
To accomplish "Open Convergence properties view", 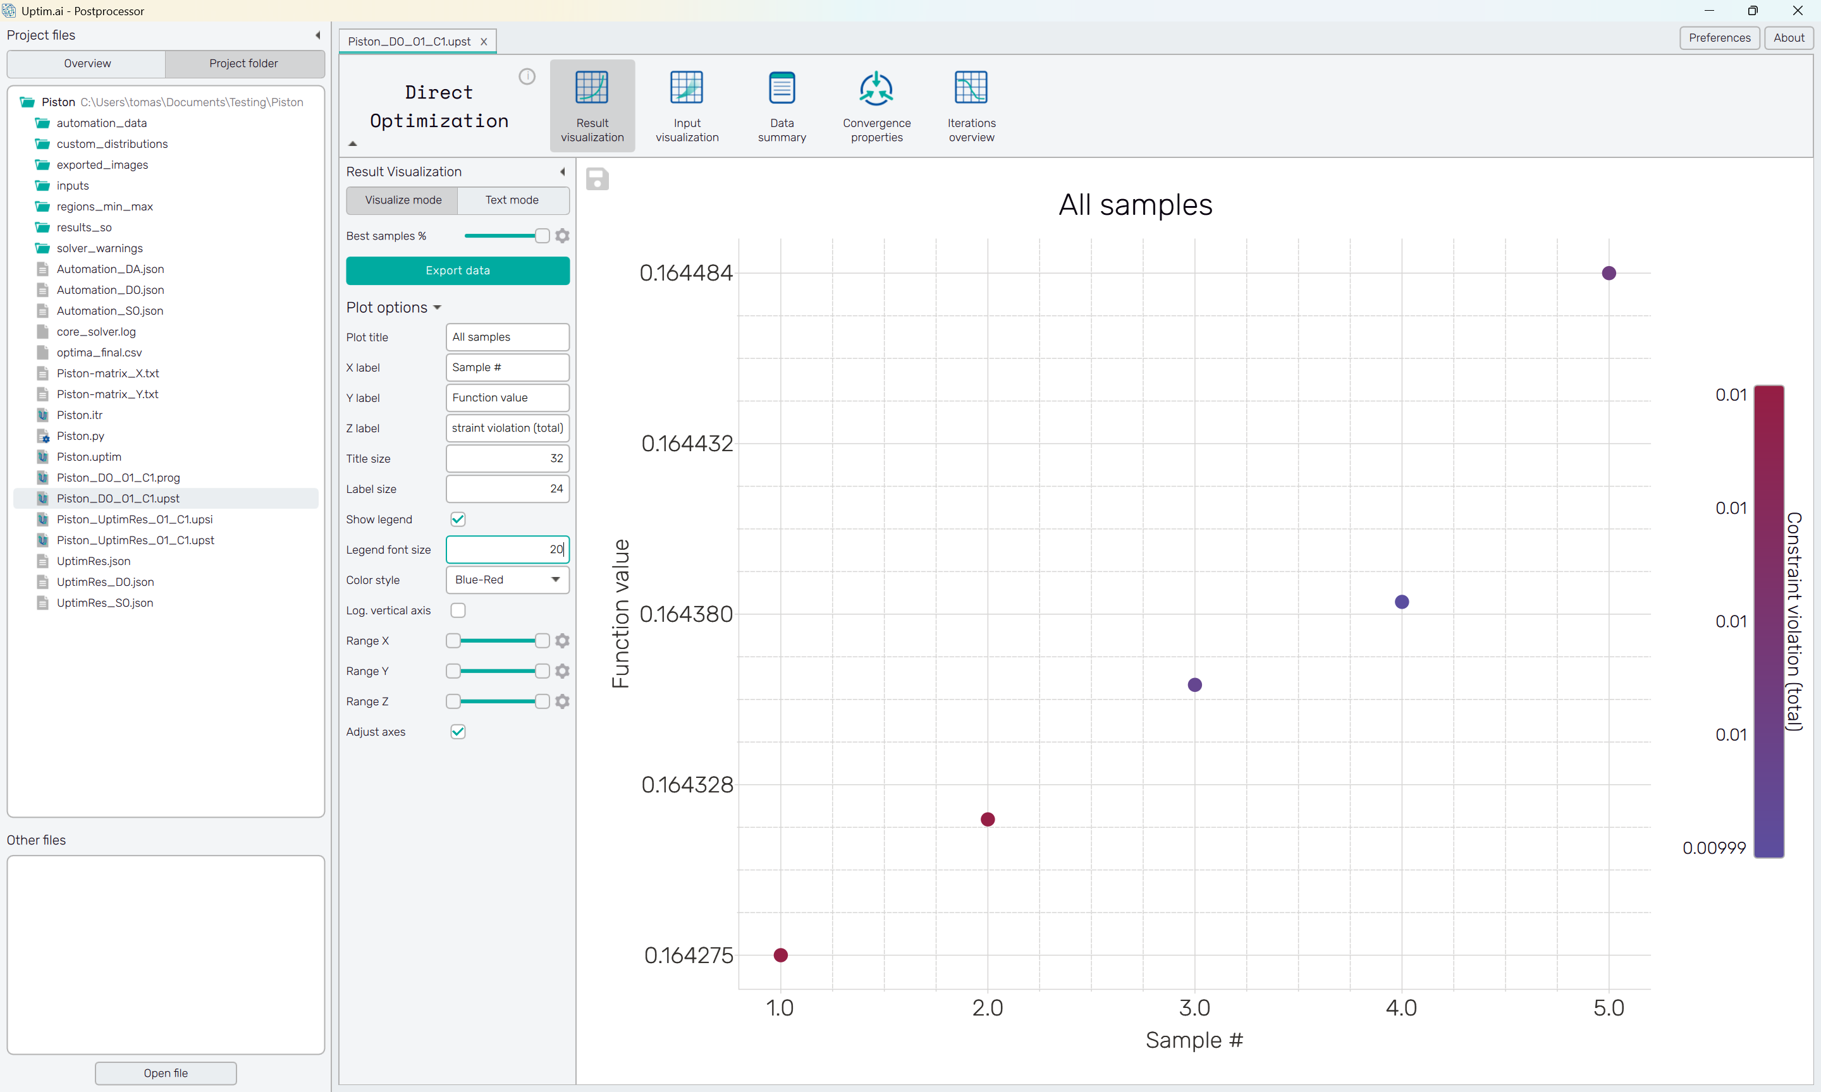I will pos(876,106).
